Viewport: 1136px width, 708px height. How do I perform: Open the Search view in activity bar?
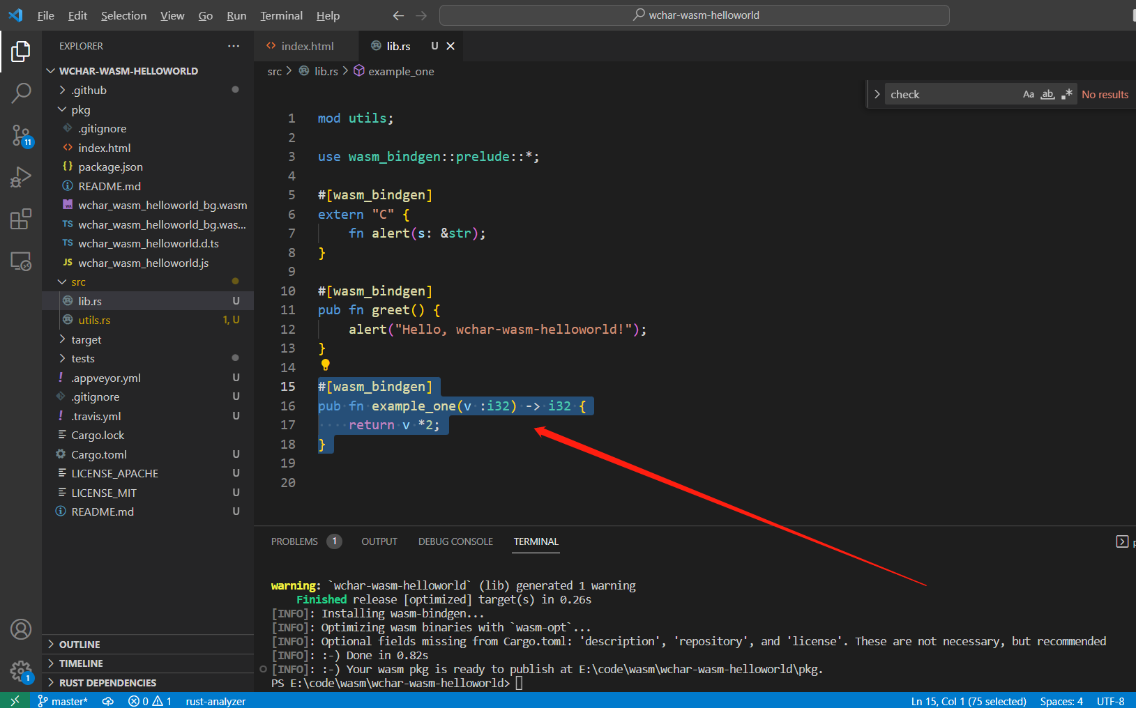[x=21, y=93]
